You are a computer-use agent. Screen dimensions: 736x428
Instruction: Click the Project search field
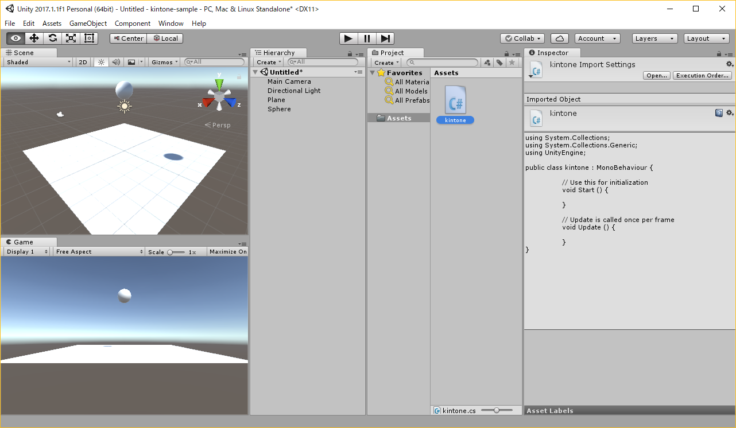pyautogui.click(x=442, y=63)
